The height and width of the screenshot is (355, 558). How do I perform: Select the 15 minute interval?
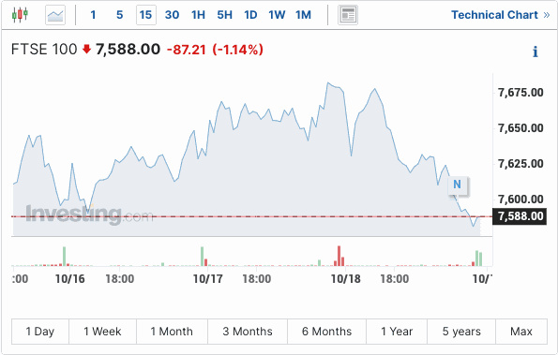point(146,15)
